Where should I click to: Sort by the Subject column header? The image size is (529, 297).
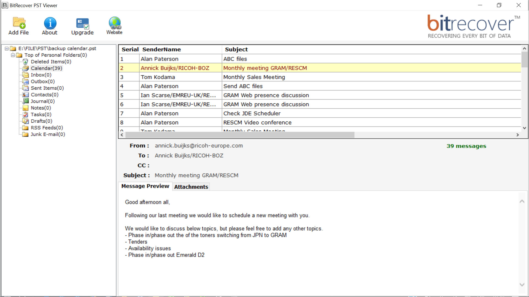[x=372, y=50]
